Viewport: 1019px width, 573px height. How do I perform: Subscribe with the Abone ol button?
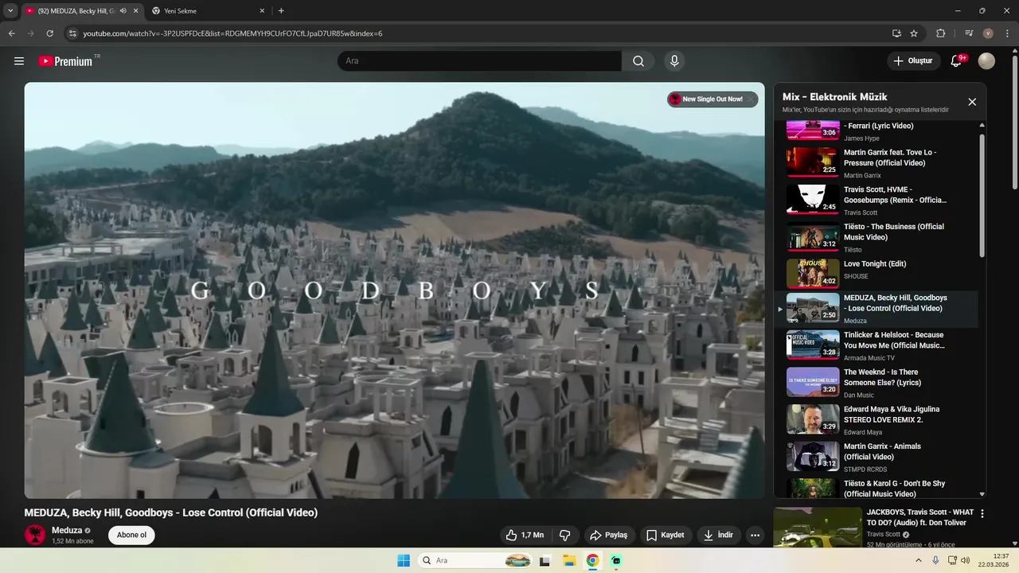(131, 535)
